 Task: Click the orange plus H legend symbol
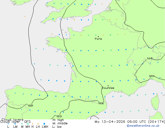33,124
